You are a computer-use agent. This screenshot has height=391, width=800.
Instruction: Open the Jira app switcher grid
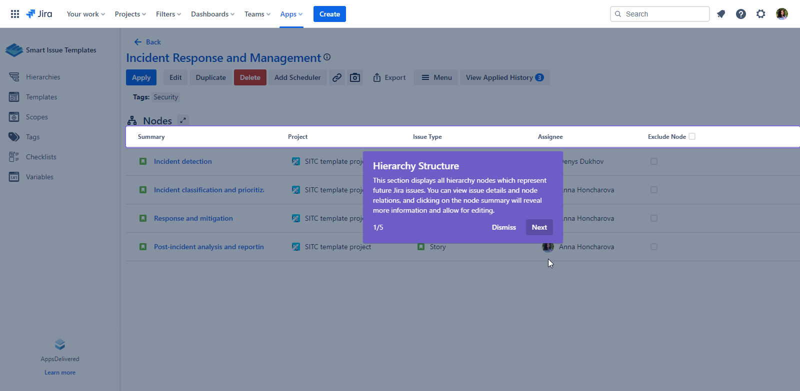15,14
